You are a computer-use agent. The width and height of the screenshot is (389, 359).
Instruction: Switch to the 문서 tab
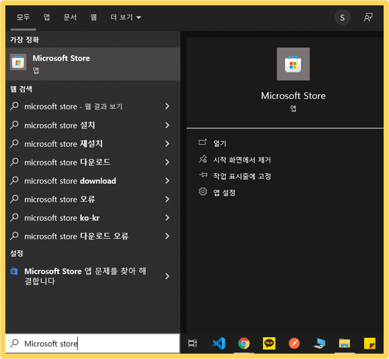(x=70, y=17)
